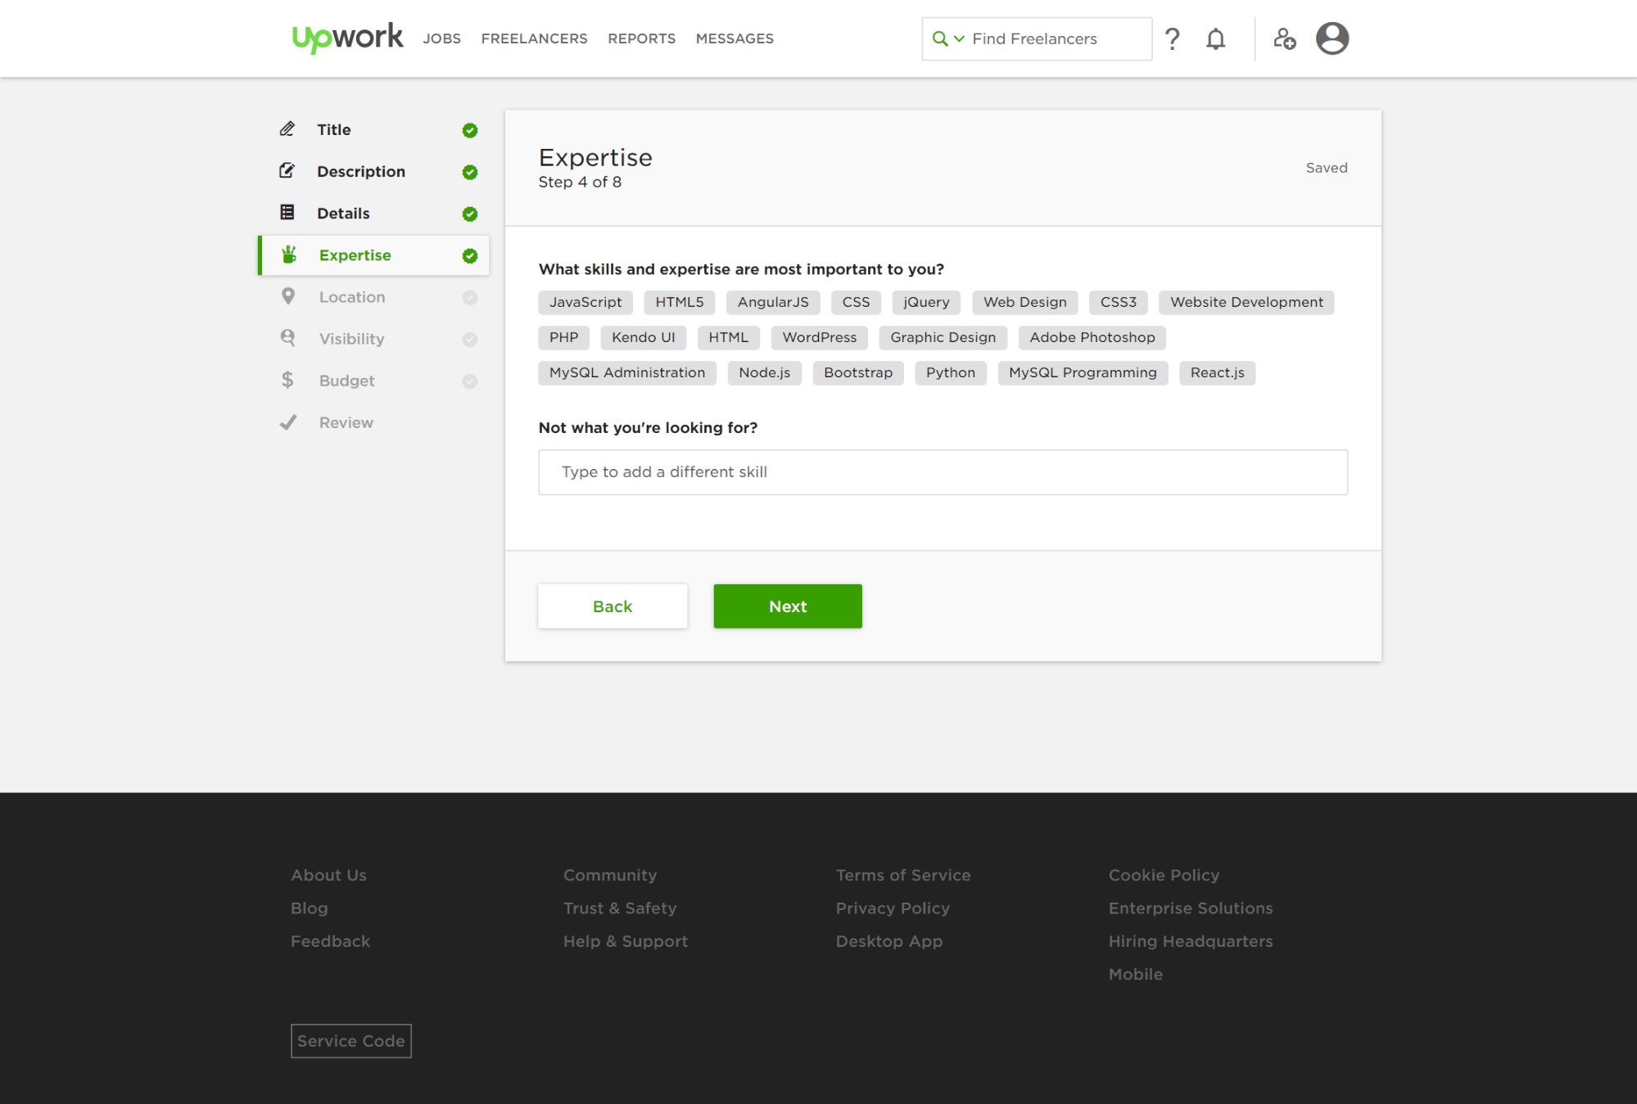This screenshot has width=1637, height=1104.
Task: Click the Back button
Action: point(613,606)
